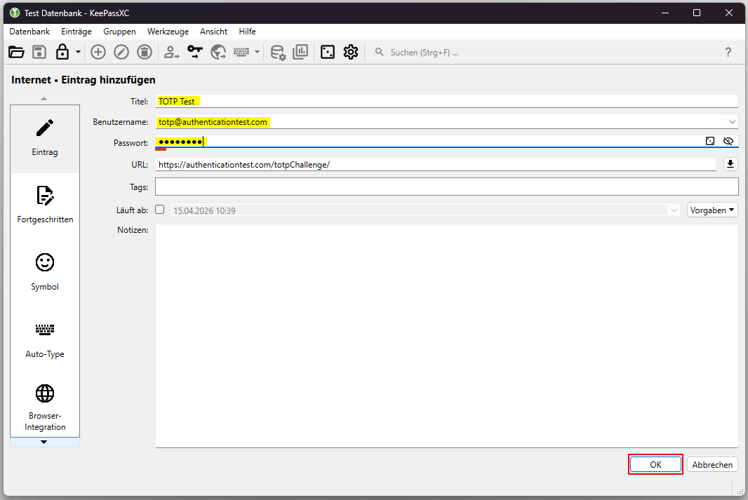The width and height of the screenshot is (748, 500).
Task: Copy the username with the person icon
Action: tap(171, 52)
